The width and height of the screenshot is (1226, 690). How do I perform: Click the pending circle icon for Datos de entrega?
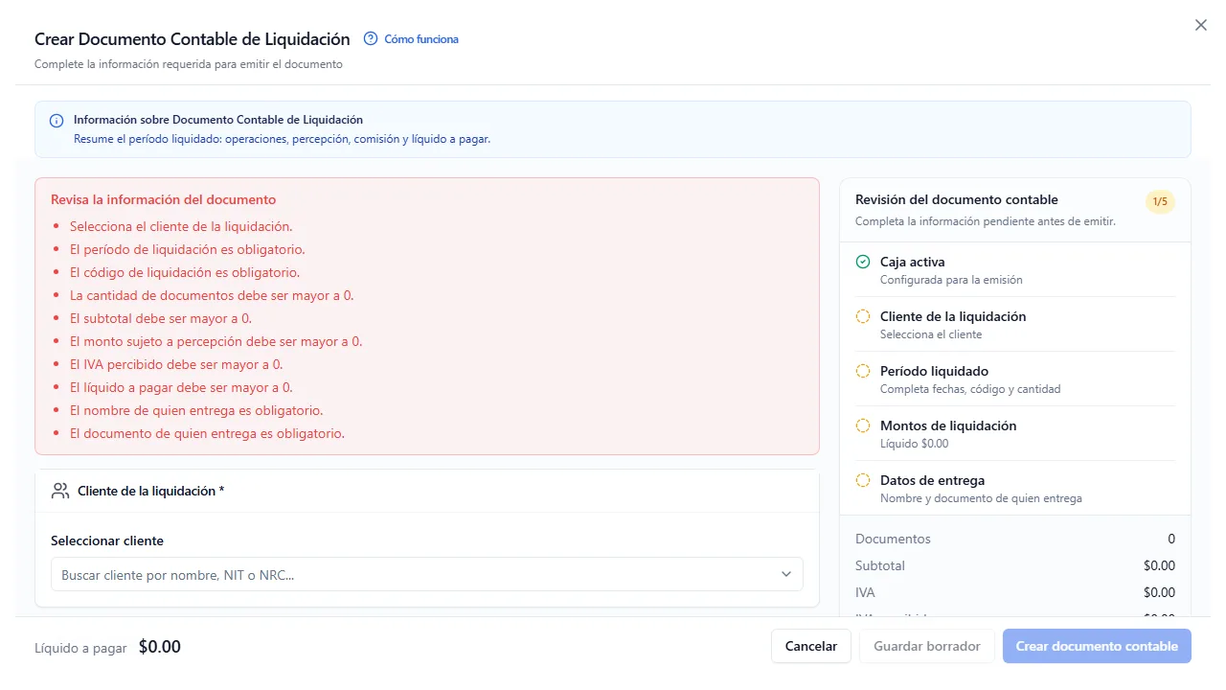pos(863,480)
